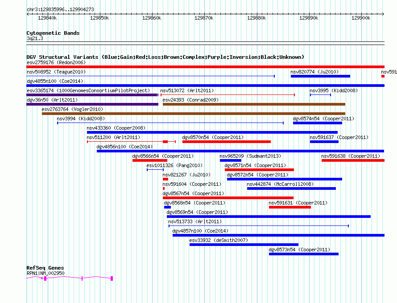Open esv33932 (deSmith2007) label
The height and width of the screenshot is (303, 397).
[219, 240]
